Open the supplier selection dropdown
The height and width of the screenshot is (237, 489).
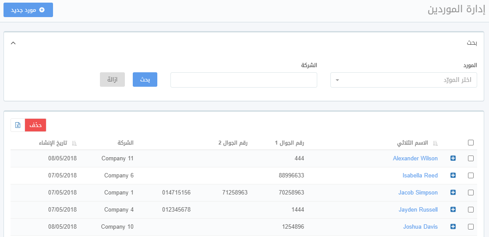click(x=403, y=80)
